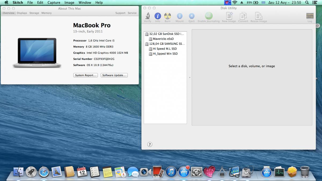Switch to the Displays tab
Viewport: 322px width, 181px height.
click(x=22, y=13)
